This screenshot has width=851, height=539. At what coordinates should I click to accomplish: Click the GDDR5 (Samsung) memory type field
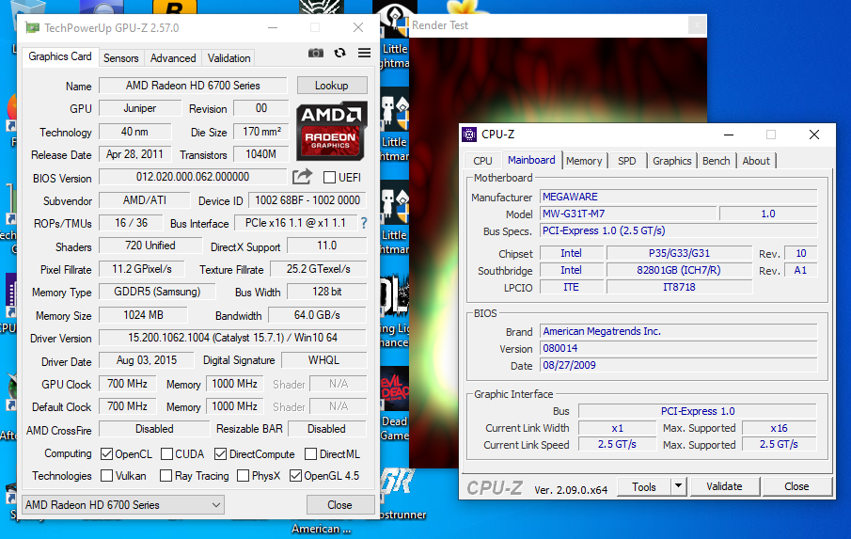157,292
